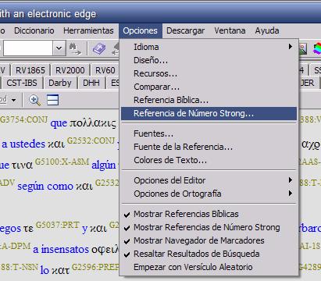This screenshot has width=321, height=281.
Task: Switch to the DHH tab
Action: tap(91, 83)
